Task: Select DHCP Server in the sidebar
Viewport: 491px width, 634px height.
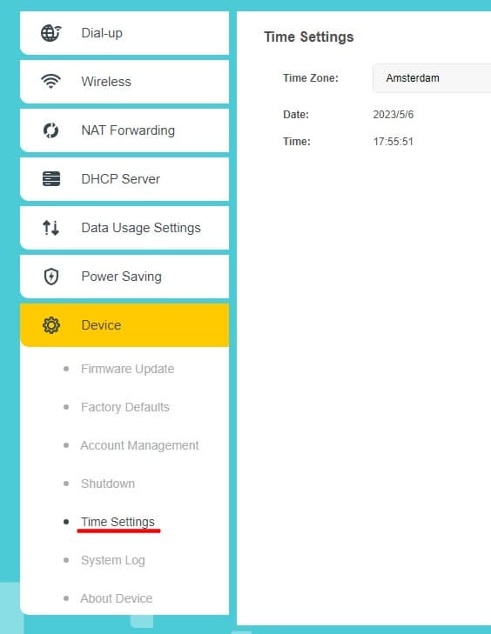Action: tap(124, 178)
